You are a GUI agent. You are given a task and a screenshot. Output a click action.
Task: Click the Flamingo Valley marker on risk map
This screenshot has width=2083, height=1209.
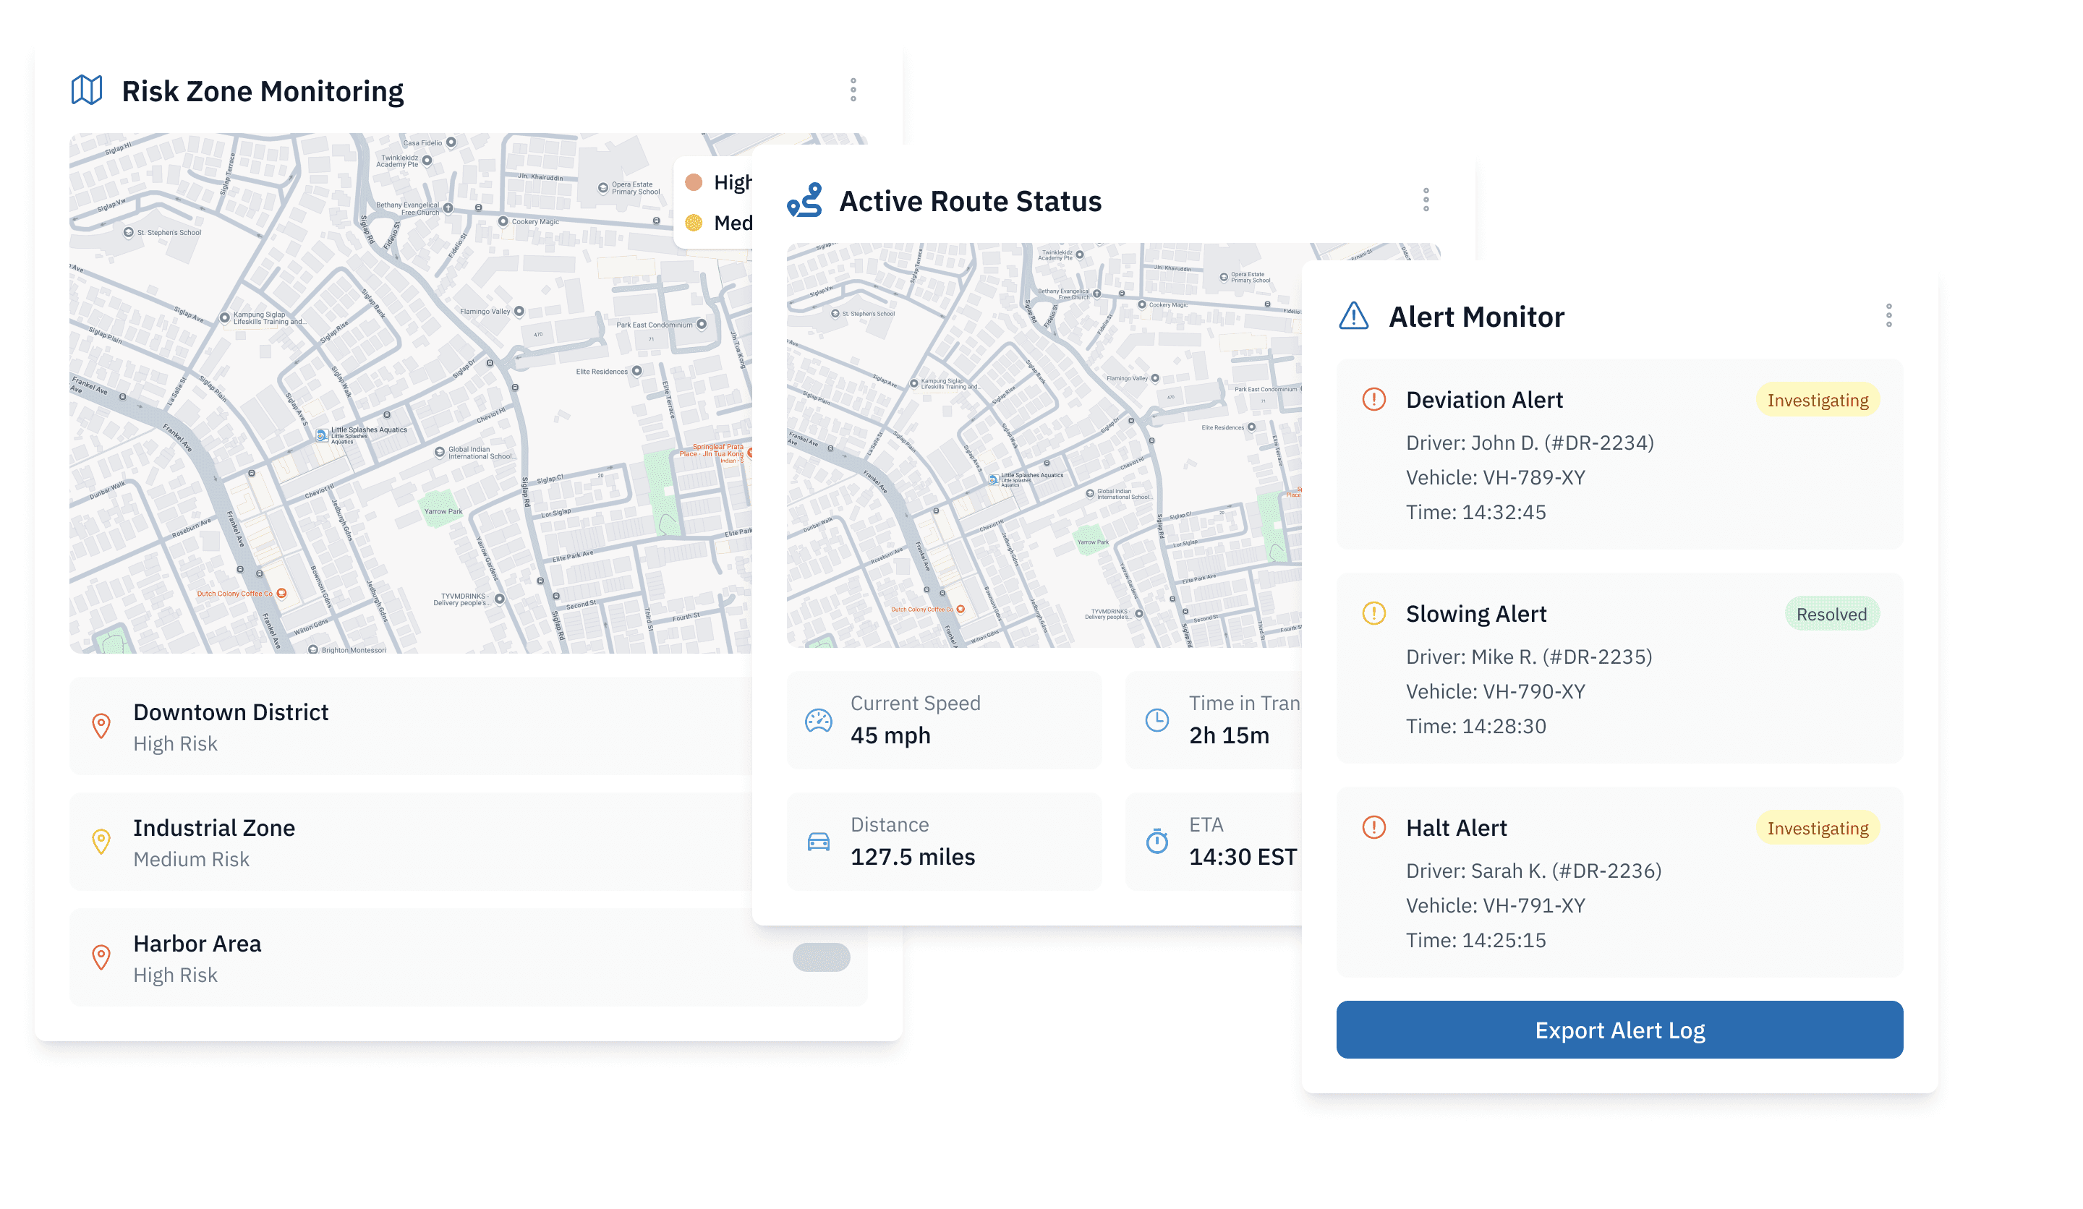[519, 312]
